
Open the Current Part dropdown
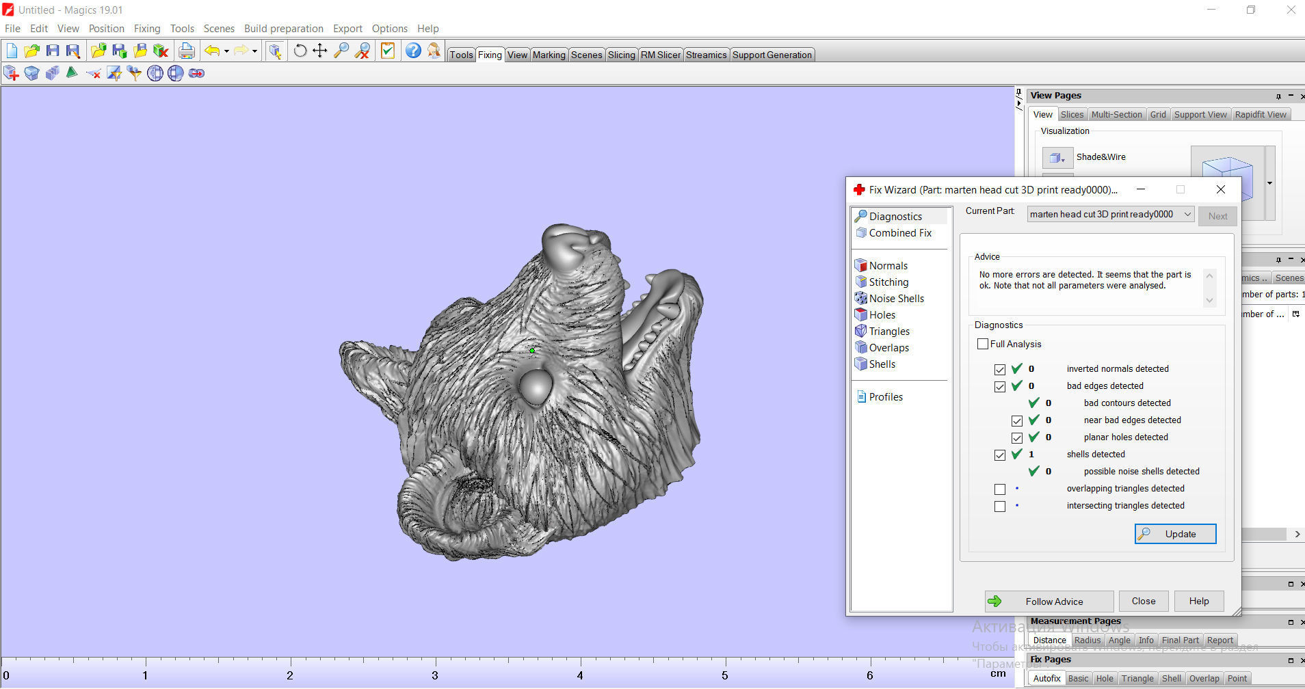coord(1111,214)
